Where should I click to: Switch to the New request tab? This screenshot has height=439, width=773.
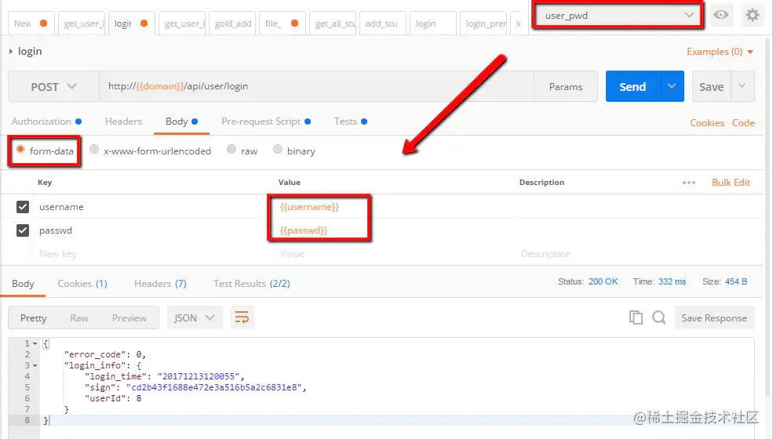[31, 24]
